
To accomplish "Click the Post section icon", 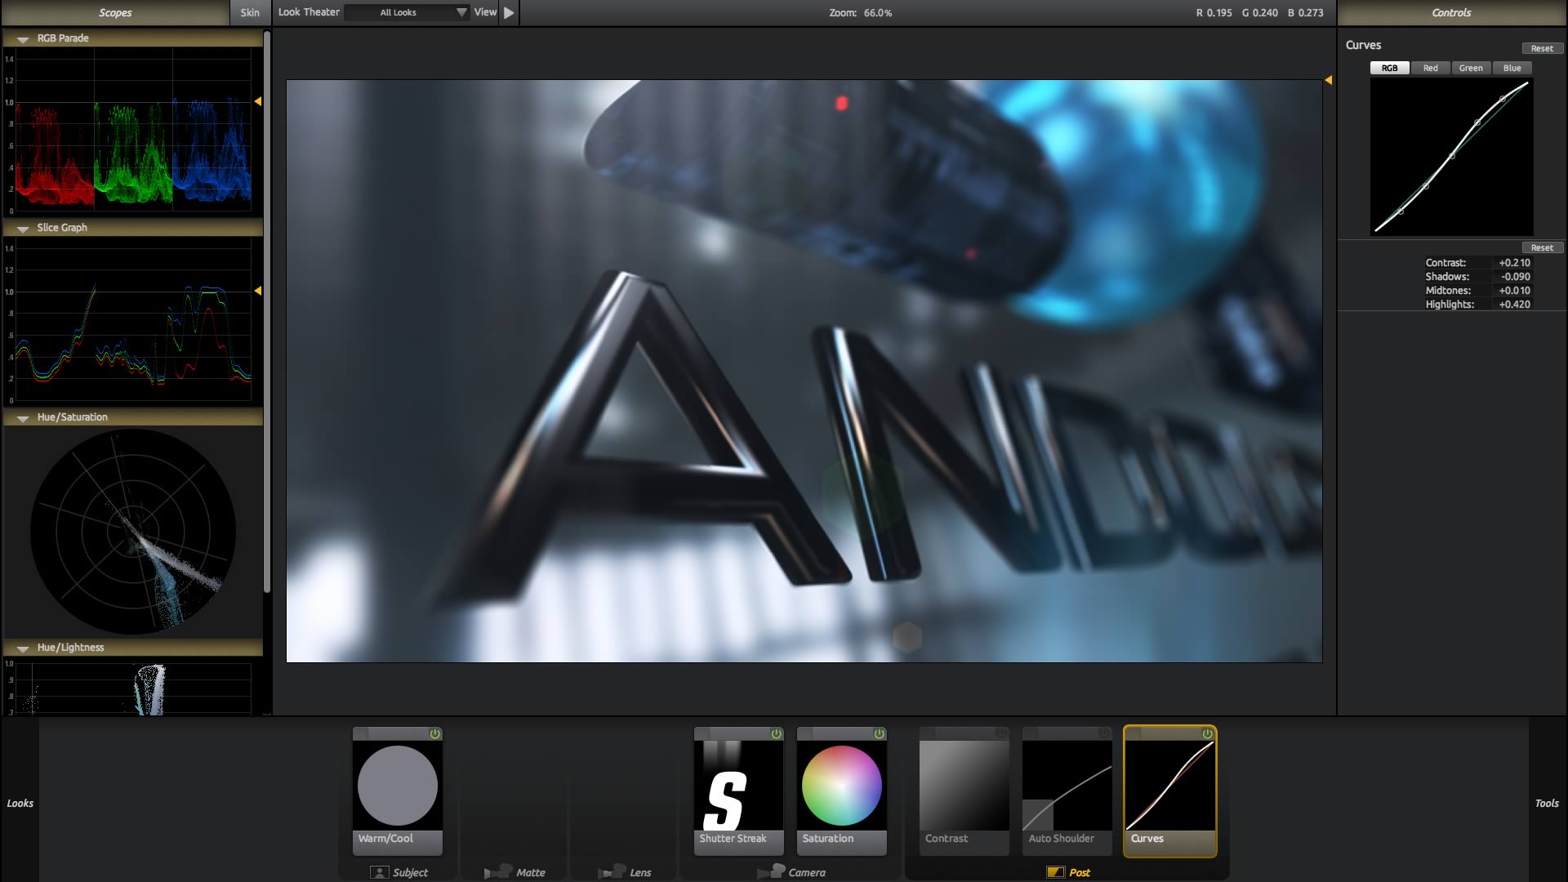I will (x=1055, y=872).
